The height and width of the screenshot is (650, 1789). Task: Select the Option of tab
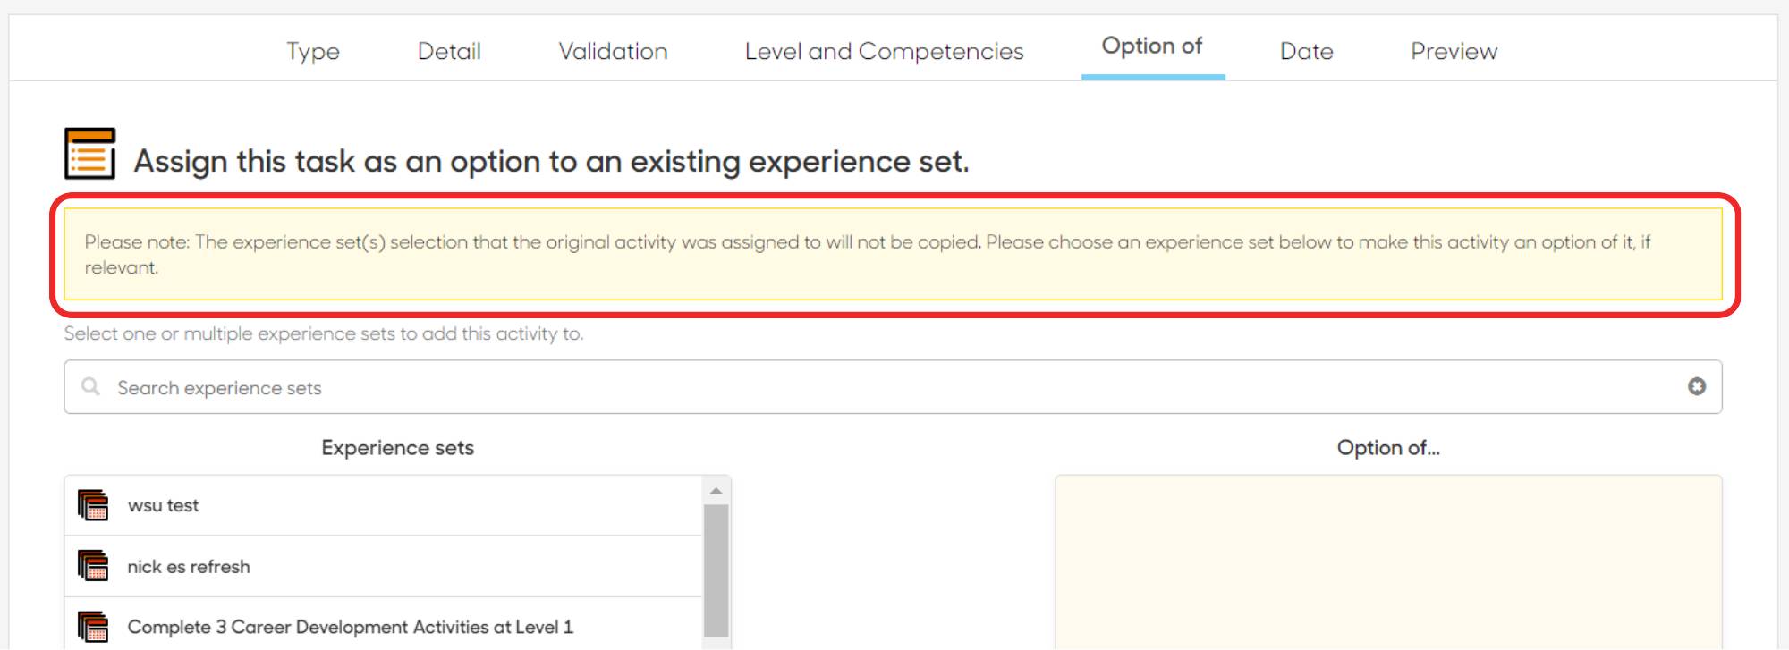pyautogui.click(x=1152, y=46)
